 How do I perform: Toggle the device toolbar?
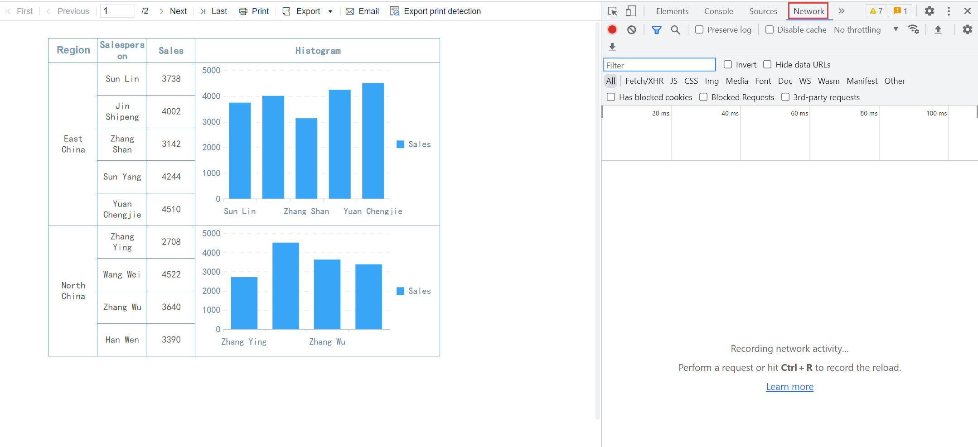click(x=631, y=11)
